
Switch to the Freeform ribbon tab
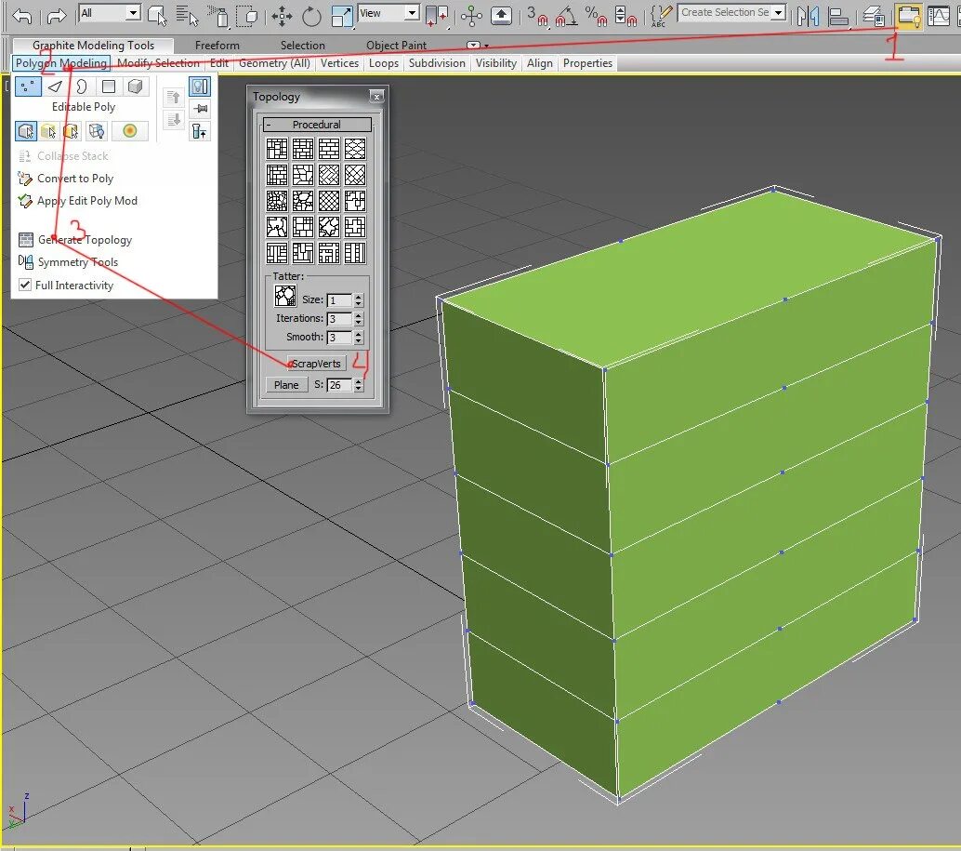217,46
